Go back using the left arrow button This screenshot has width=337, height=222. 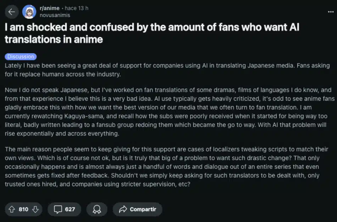coord(12,12)
